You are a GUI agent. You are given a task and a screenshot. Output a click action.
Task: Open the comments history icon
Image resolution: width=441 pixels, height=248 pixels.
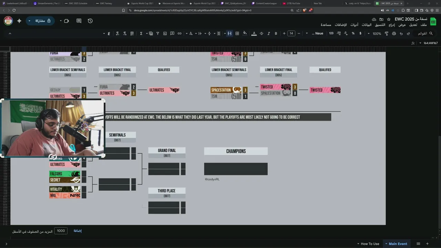pyautogui.click(x=79, y=21)
